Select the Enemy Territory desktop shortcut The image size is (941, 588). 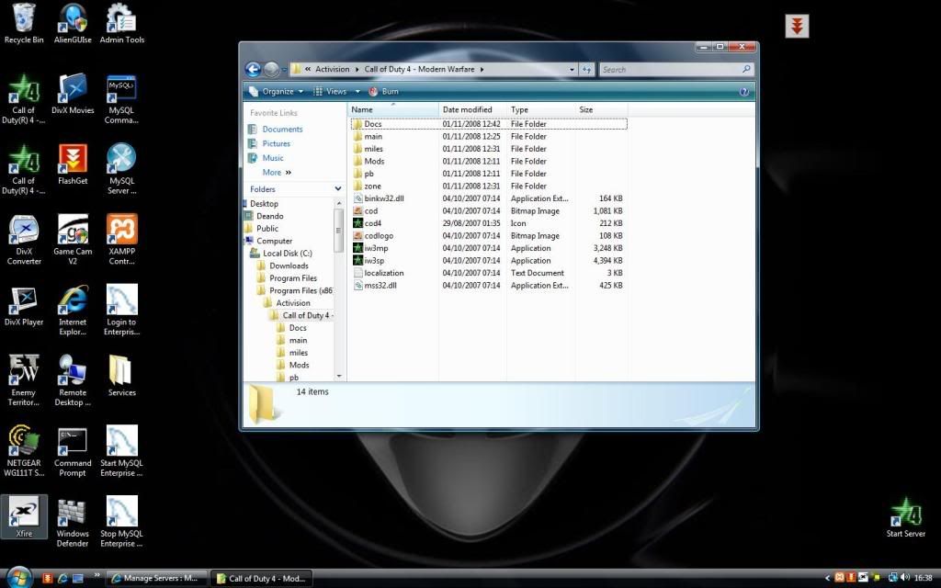coord(24,381)
